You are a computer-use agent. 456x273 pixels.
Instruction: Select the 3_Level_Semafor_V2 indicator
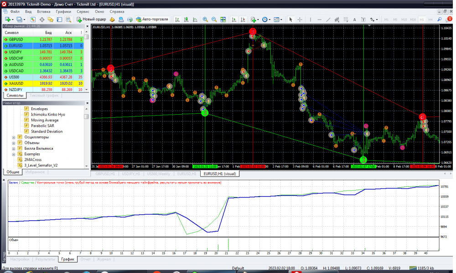pos(41,165)
